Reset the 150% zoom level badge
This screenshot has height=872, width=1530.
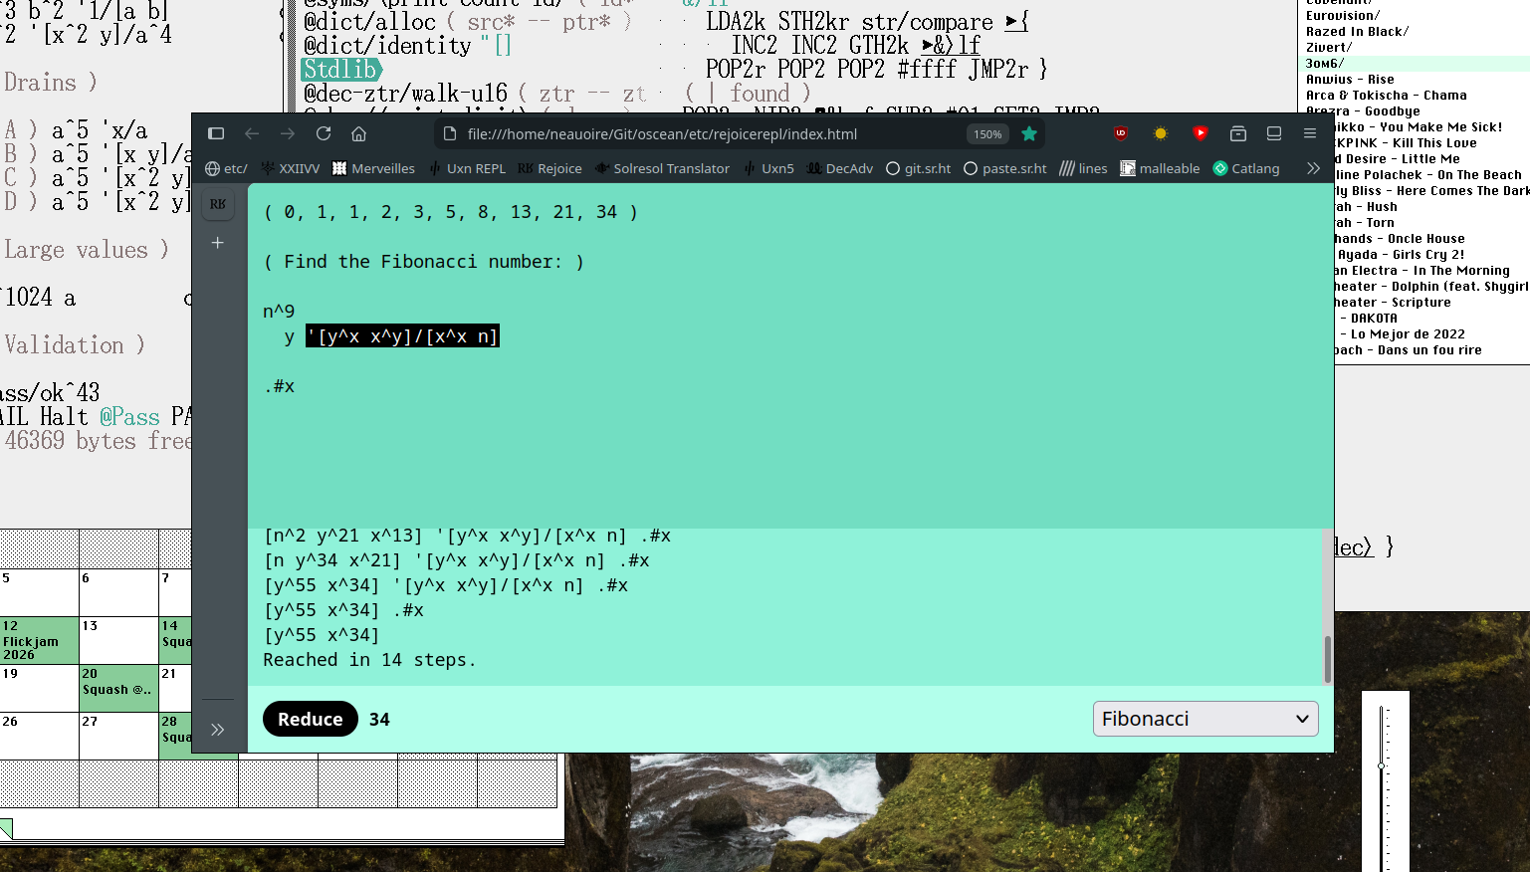pos(987,134)
